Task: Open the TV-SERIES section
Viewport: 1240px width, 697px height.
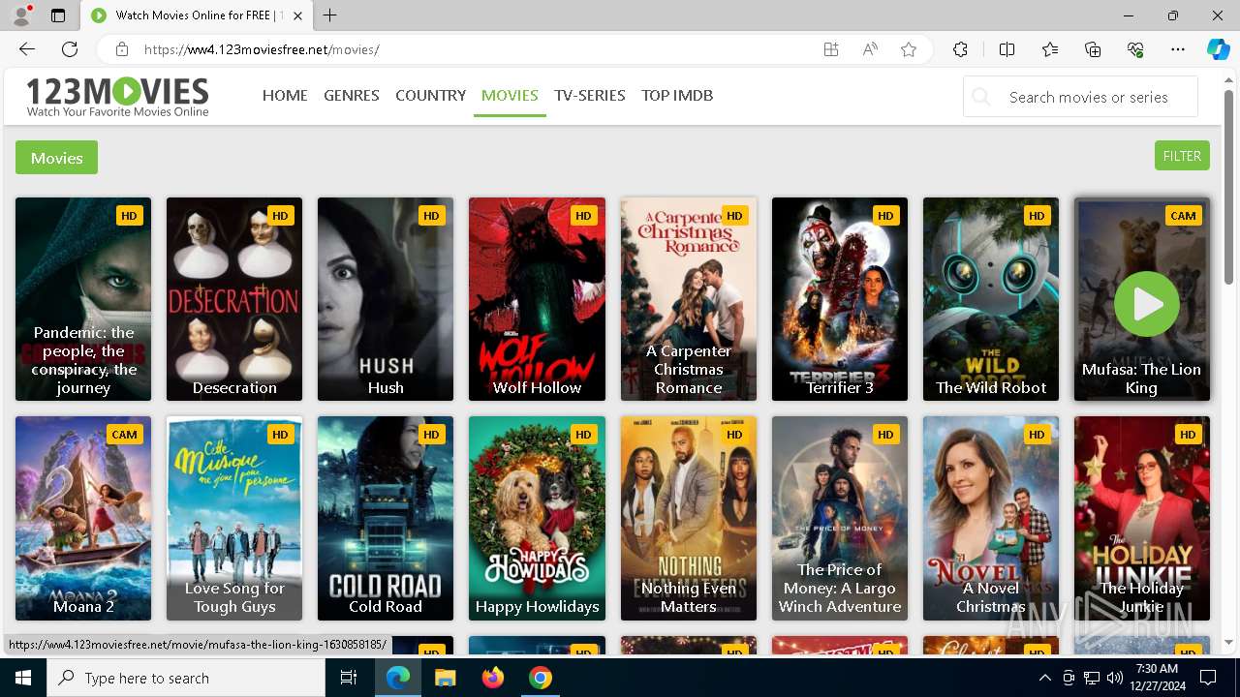Action: click(x=590, y=95)
